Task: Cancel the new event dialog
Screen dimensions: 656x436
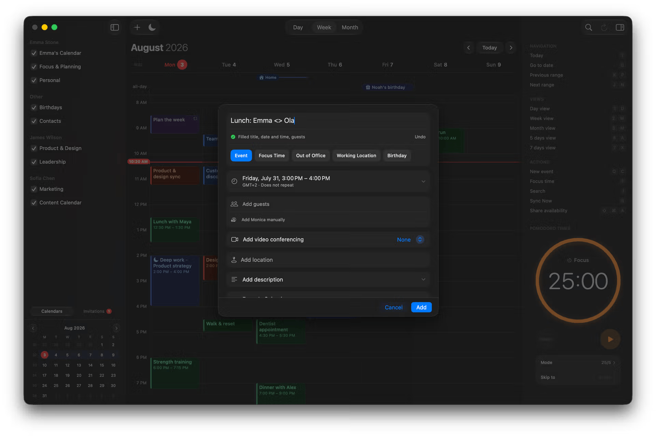Action: click(394, 307)
